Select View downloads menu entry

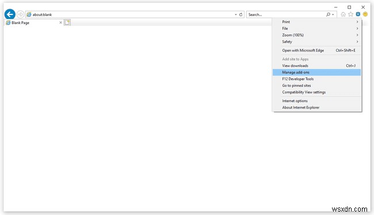click(x=317, y=66)
